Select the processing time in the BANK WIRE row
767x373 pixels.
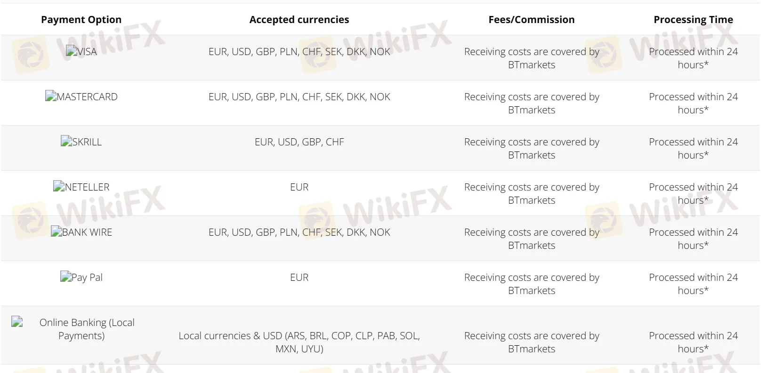pyautogui.click(x=693, y=238)
